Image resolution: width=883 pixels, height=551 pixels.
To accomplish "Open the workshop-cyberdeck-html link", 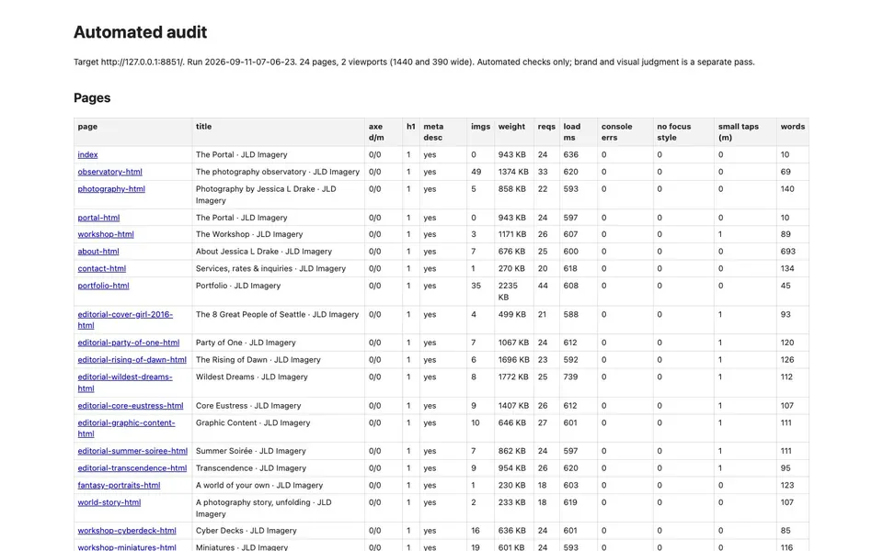I will [x=127, y=531].
